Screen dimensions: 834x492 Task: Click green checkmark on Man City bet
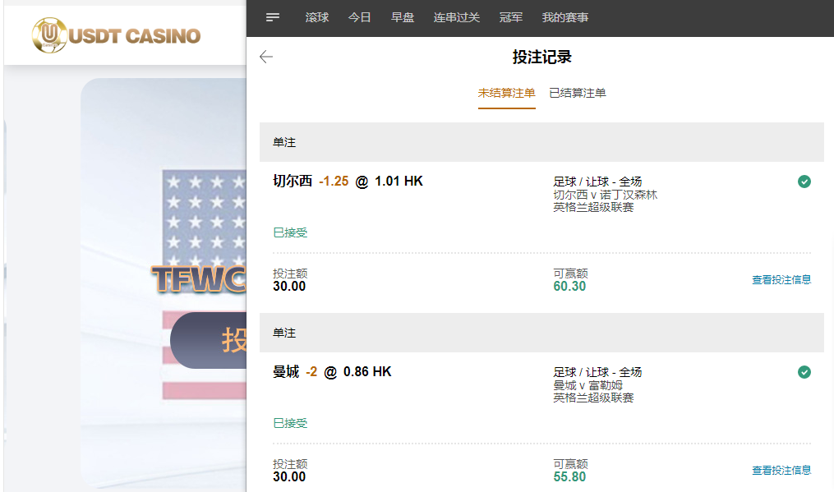click(x=804, y=372)
